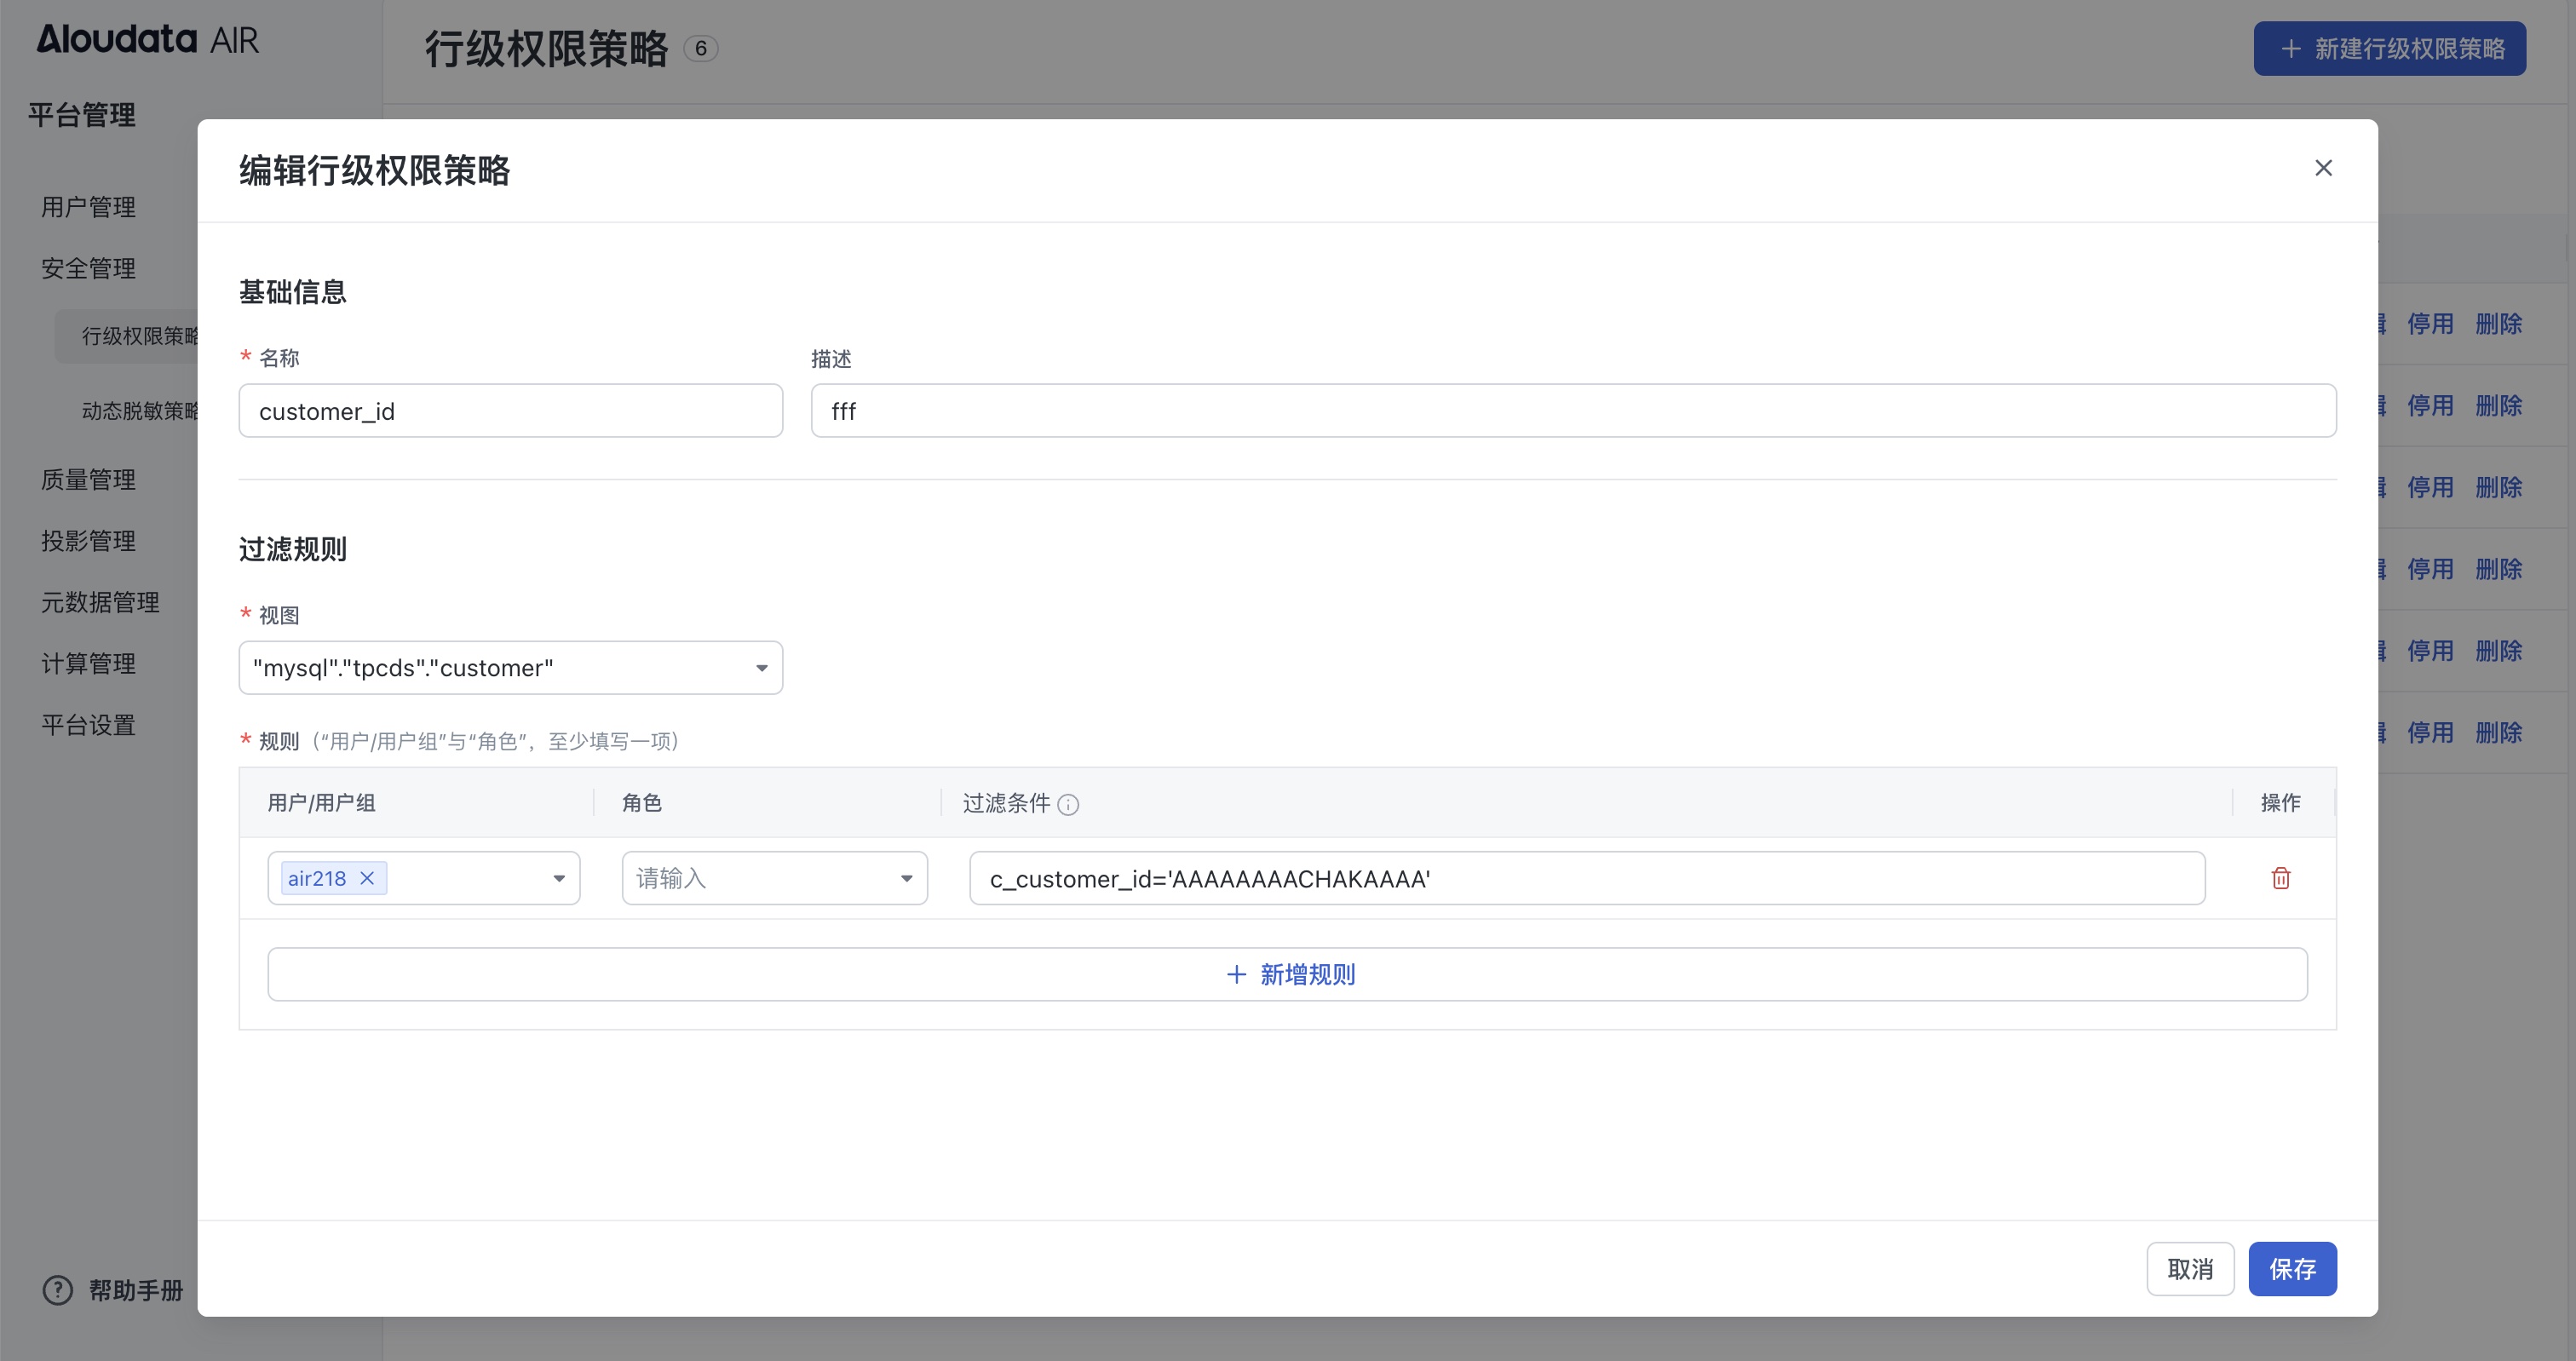Show filter condition info tooltip icon
The width and height of the screenshot is (2576, 1361).
point(1068,804)
